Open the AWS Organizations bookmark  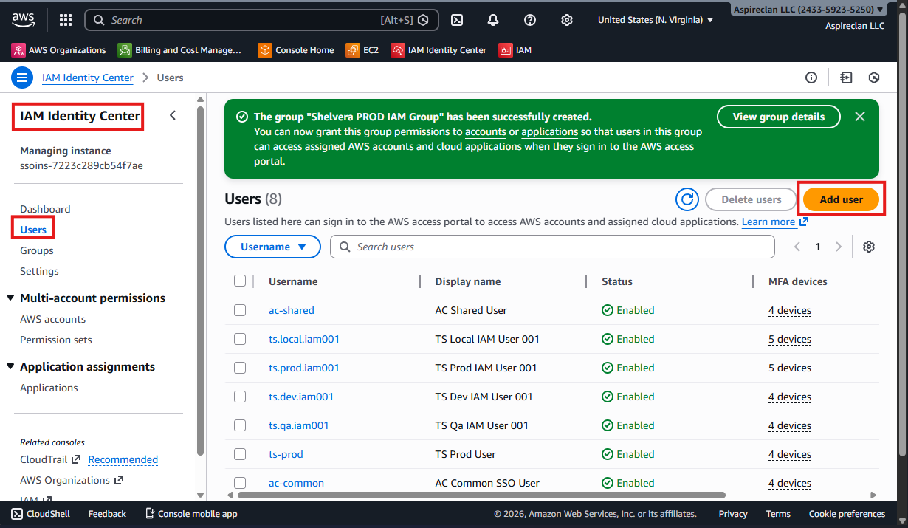tap(59, 50)
